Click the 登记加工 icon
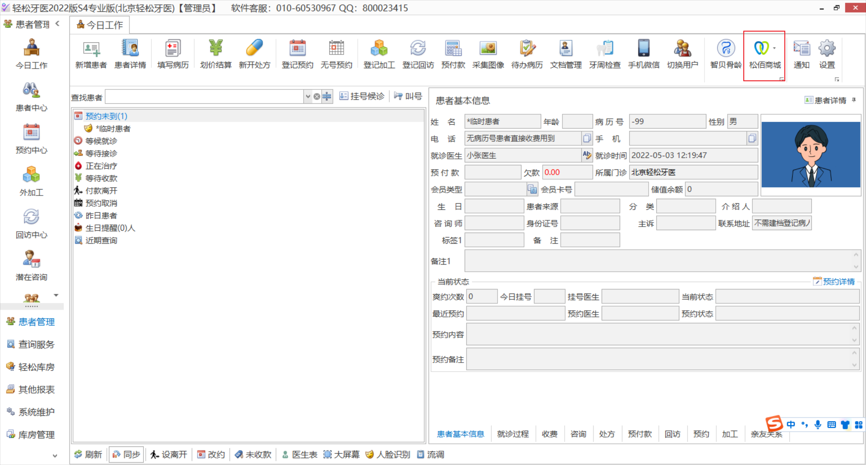The width and height of the screenshot is (866, 465). [379, 54]
